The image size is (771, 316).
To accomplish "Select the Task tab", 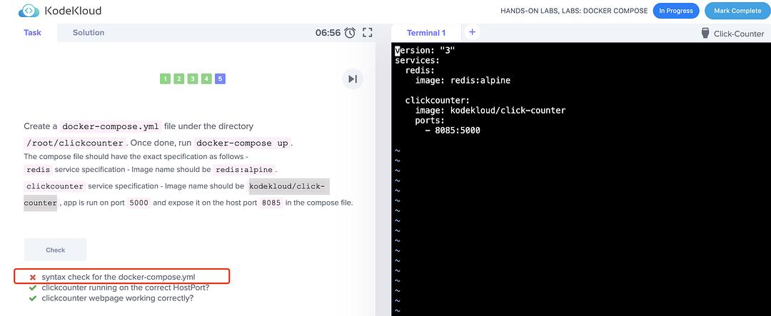I will pos(32,33).
